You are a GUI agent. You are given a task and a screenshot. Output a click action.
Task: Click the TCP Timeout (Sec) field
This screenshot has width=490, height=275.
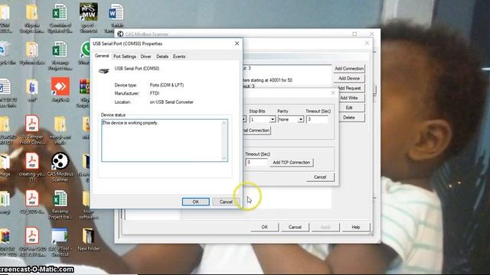tap(256, 162)
